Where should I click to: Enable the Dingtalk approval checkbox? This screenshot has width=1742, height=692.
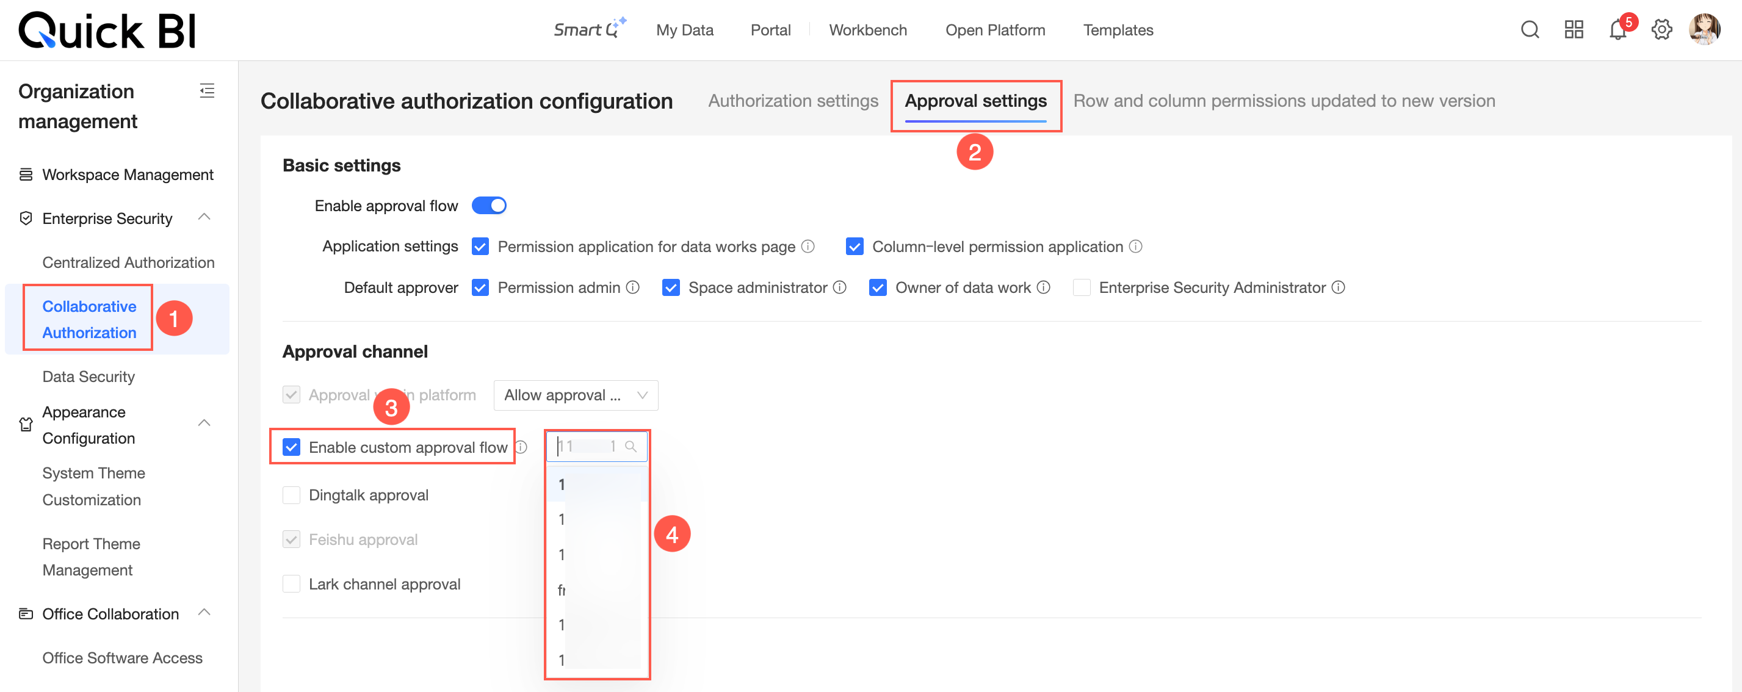click(292, 495)
